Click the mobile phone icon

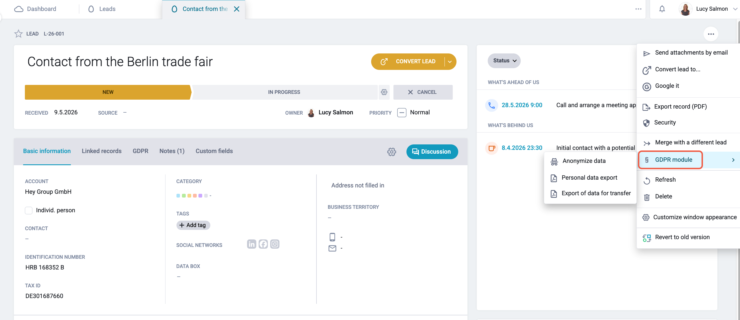pyautogui.click(x=332, y=237)
